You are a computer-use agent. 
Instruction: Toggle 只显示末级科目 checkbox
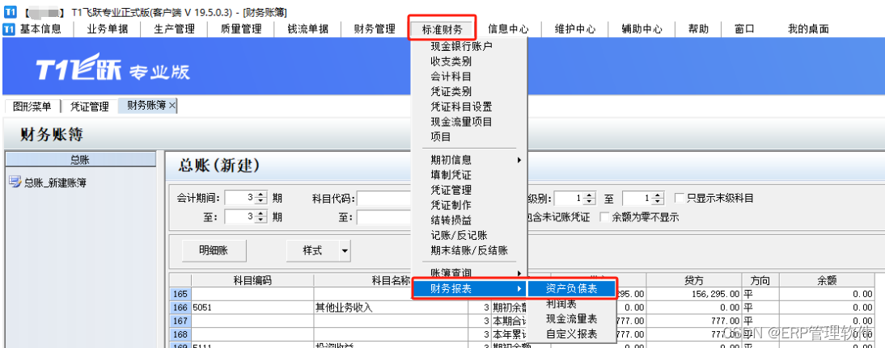point(680,198)
